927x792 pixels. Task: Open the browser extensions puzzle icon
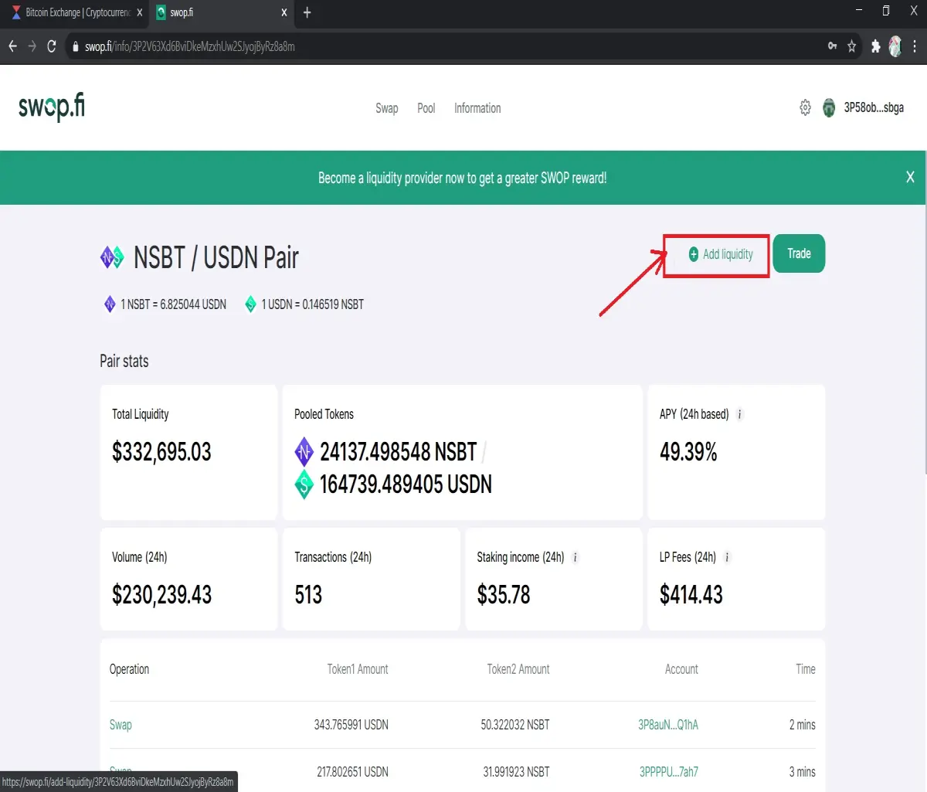click(875, 46)
